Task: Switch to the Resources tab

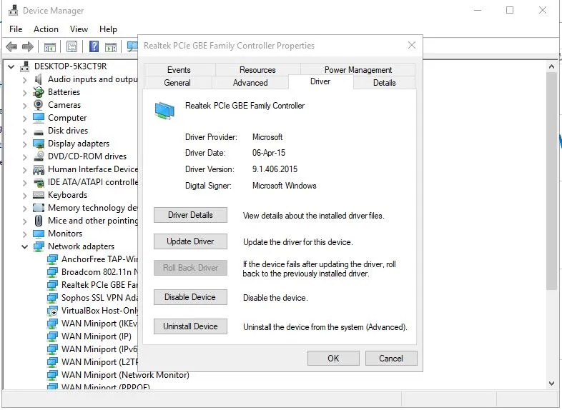Action: [x=257, y=70]
